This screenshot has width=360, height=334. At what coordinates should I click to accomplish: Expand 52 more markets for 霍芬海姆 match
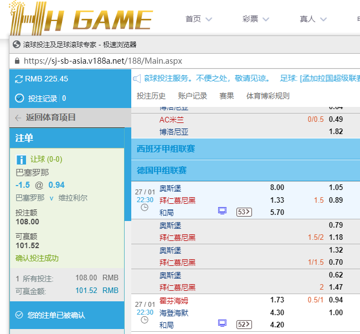244,325
